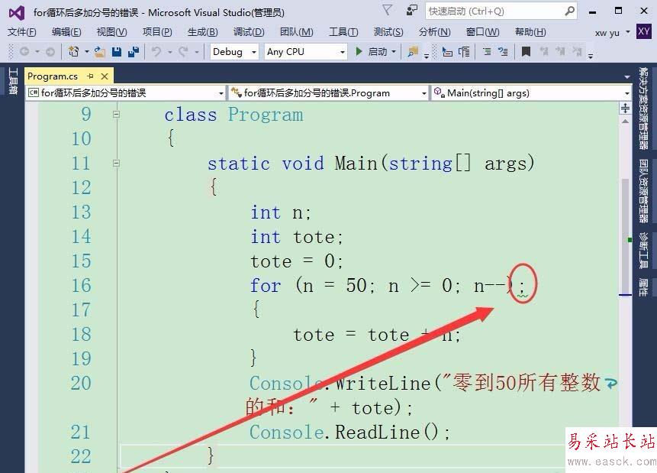Click the editor split-window handle icon
This screenshot has height=473, width=657.
[625, 108]
